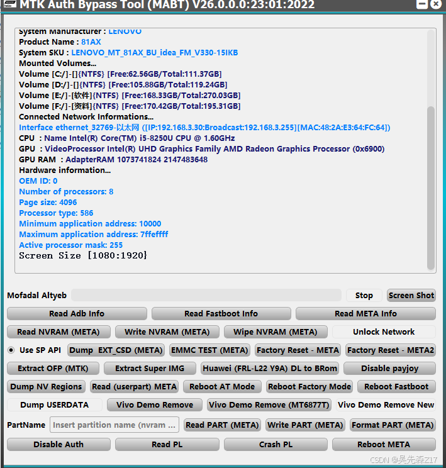This screenshot has width=446, height=468.
Task: Click Factory Reset - META
Action: tap(298, 350)
